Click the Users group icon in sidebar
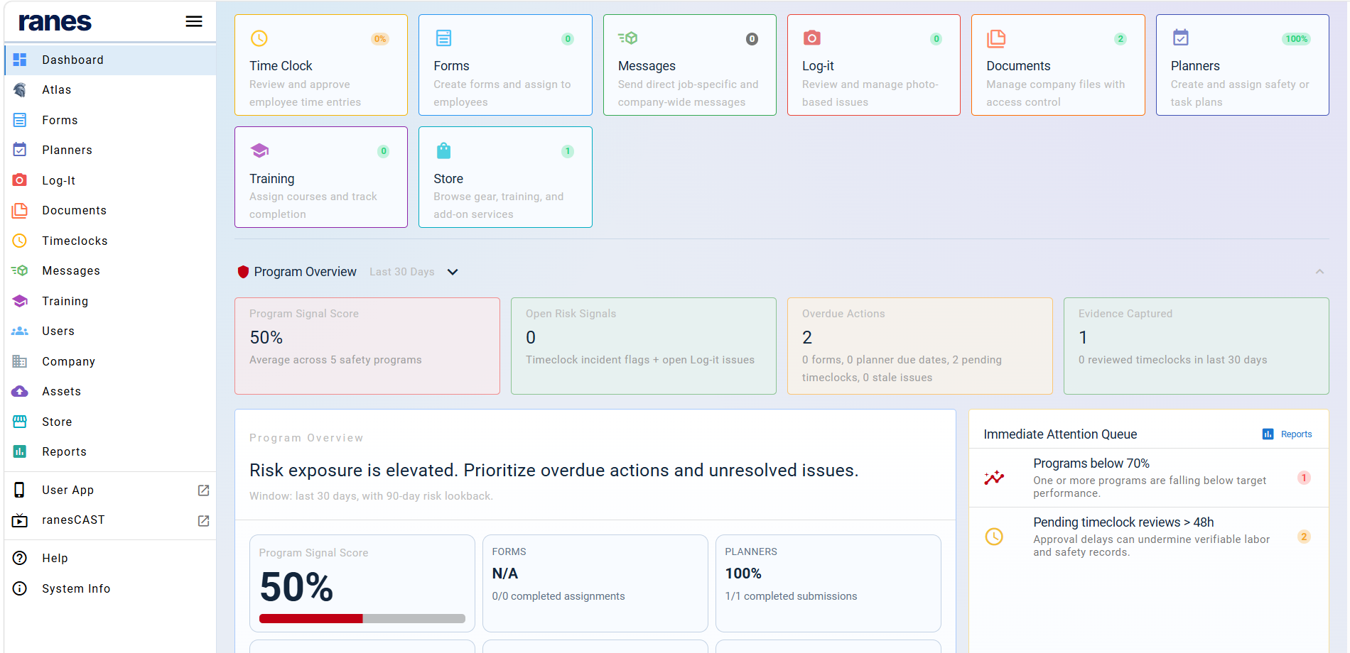Viewport: 1350px width, 653px height. point(20,331)
